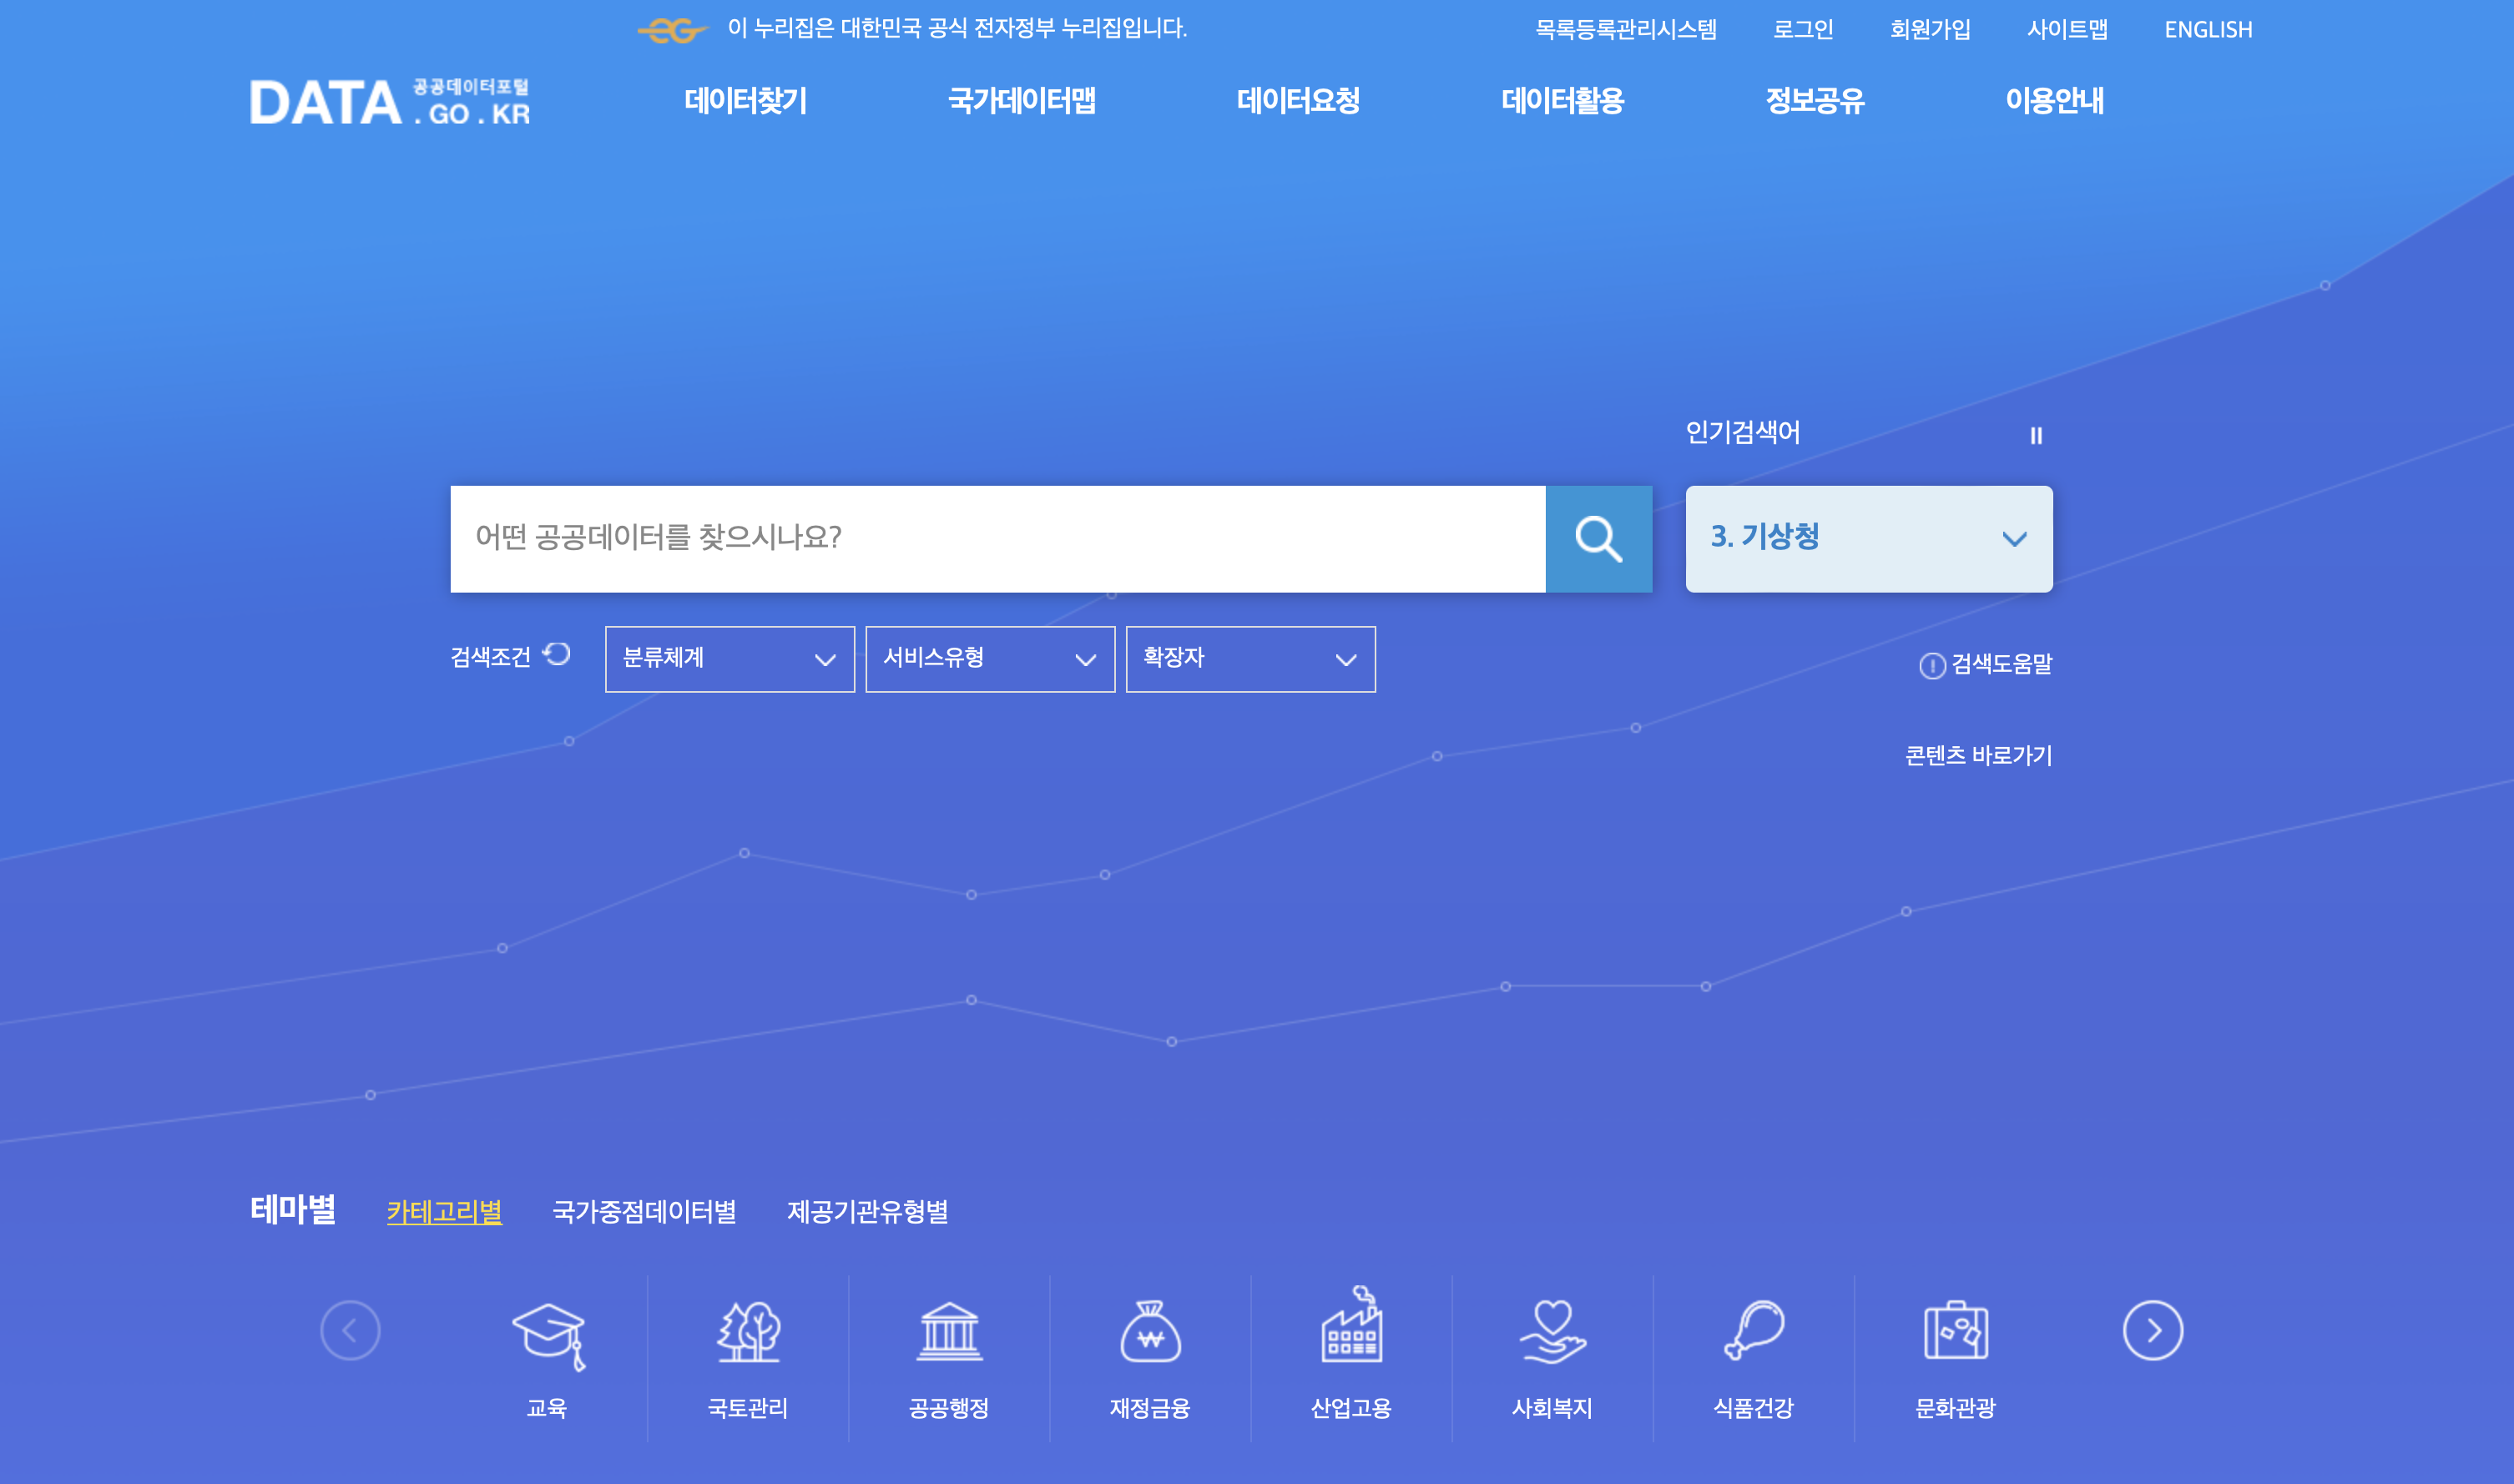This screenshot has width=2514, height=1484.
Task: Open the 식품건강 drumstick icon
Action: [x=1754, y=1330]
